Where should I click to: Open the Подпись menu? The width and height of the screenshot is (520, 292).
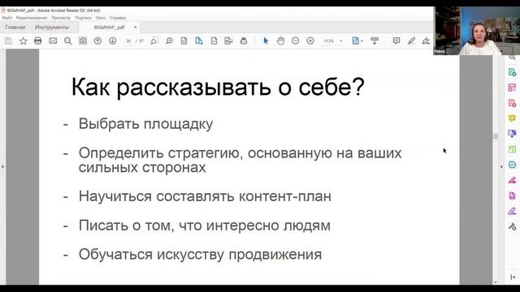tap(83, 18)
